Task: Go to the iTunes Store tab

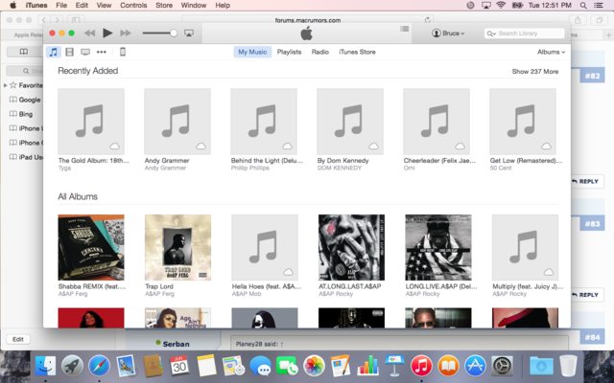Action: pyautogui.click(x=357, y=52)
